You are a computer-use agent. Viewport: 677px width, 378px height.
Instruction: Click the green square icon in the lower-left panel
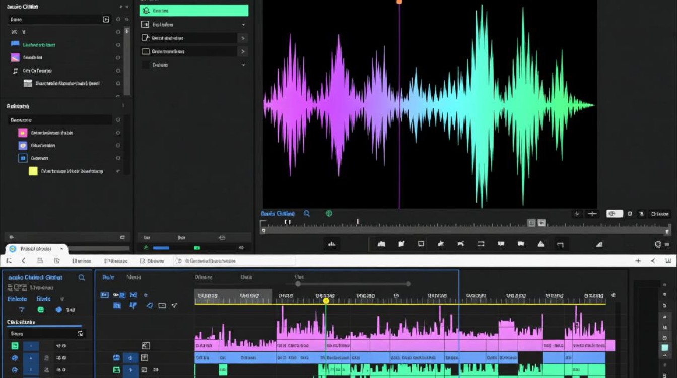41,310
